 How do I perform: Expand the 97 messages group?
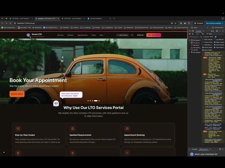pyautogui.click(x=190, y=40)
